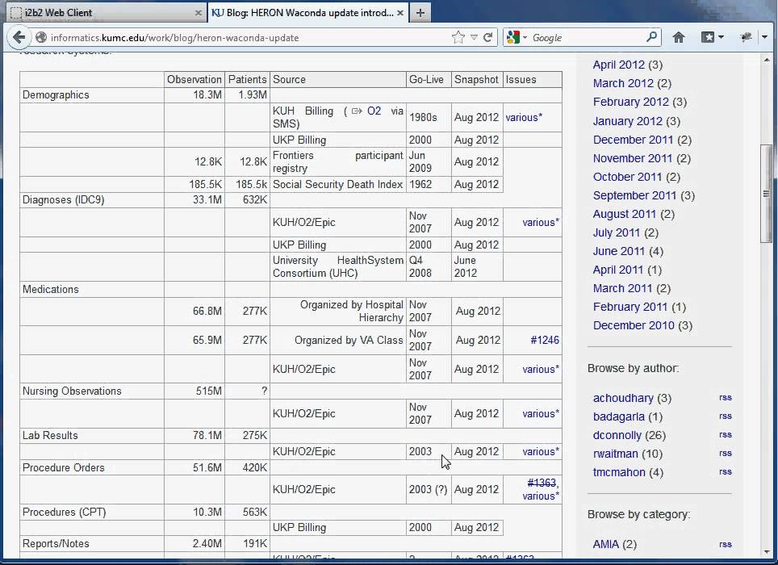Select the Blog: HERON Waconda update tab
The height and width of the screenshot is (565, 778).
coord(307,12)
